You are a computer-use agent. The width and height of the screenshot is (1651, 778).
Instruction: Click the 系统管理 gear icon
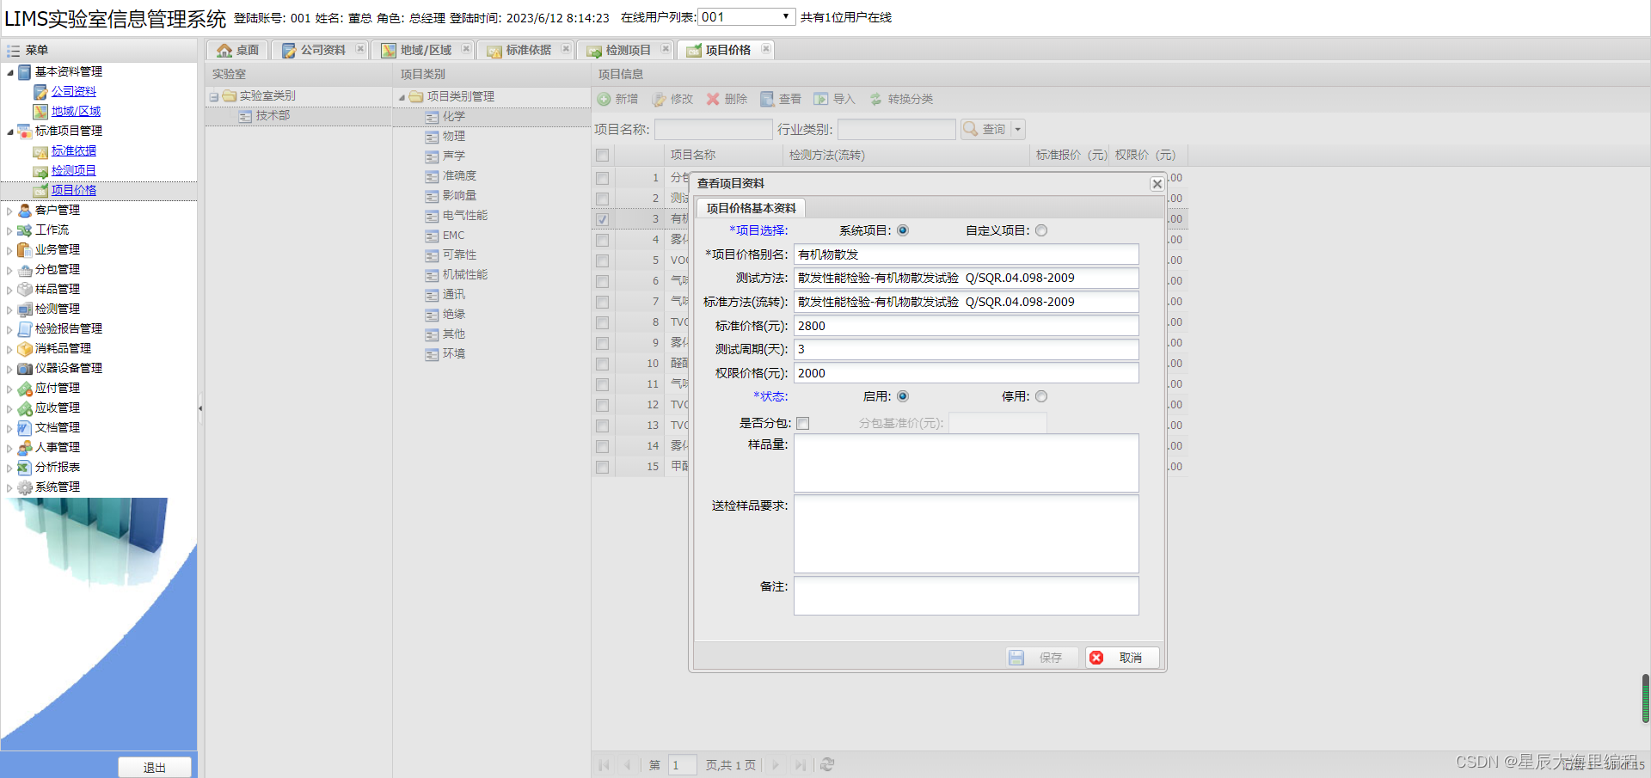point(25,487)
